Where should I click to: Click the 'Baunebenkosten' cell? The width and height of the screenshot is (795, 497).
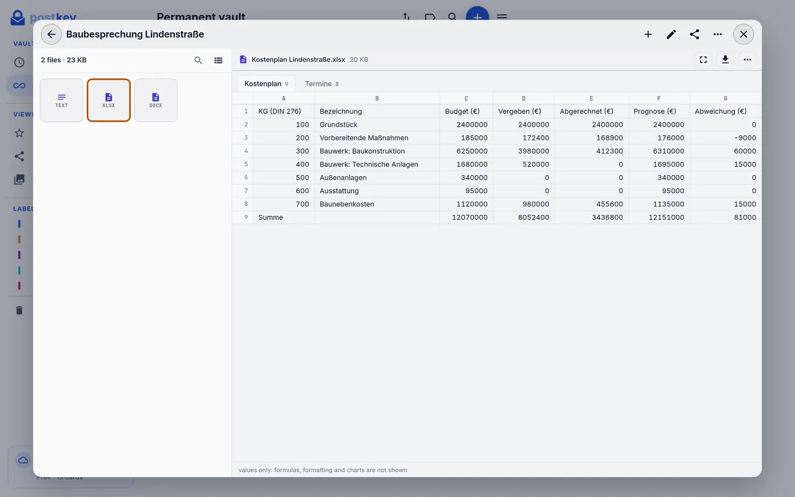tap(377, 204)
